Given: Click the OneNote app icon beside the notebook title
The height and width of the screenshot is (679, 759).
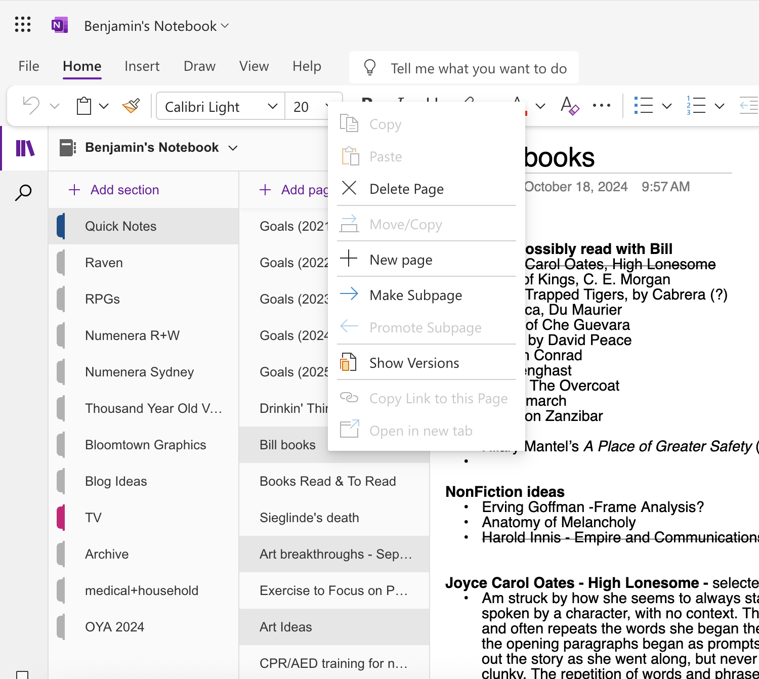Looking at the screenshot, I should pyautogui.click(x=59, y=25).
